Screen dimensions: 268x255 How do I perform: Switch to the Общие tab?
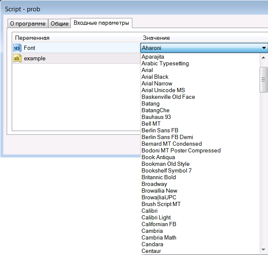(59, 23)
